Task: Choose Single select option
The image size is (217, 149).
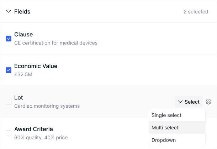Action: pos(177,115)
